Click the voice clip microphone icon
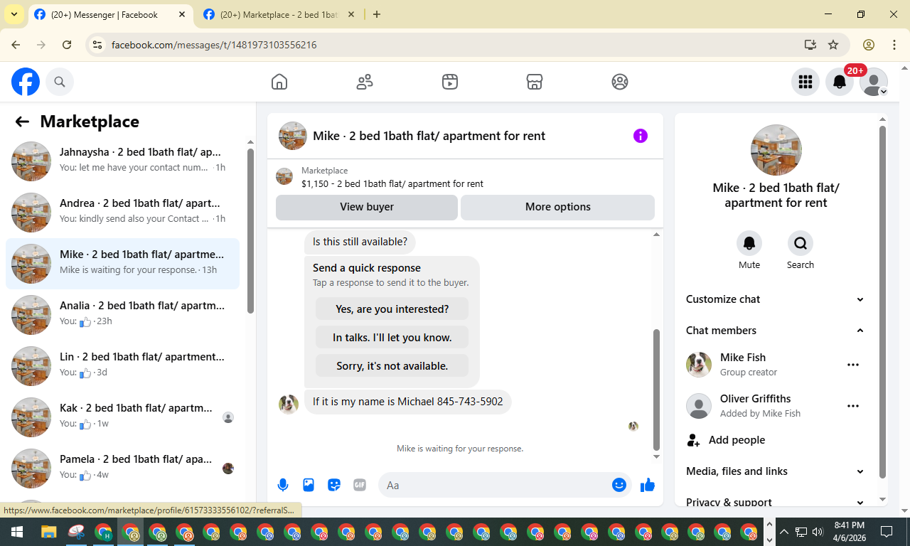 283,486
